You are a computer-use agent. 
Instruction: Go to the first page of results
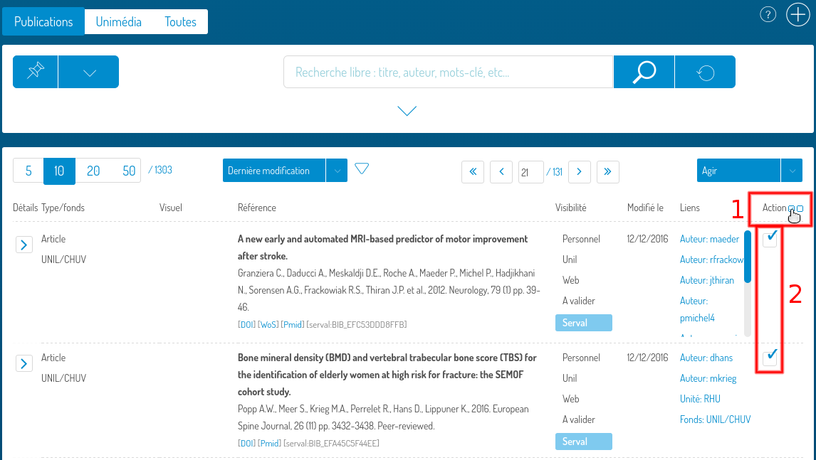tap(473, 171)
